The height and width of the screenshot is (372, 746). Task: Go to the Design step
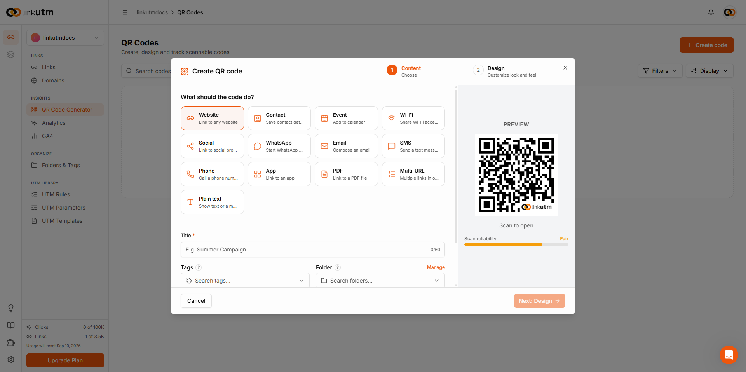[505, 71]
